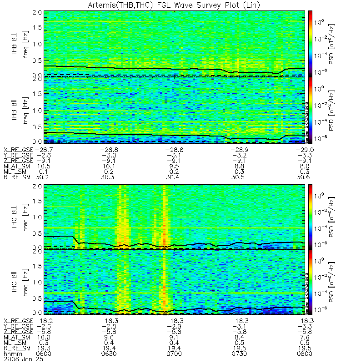The height and width of the screenshot is (364, 341).
Task: Click the MLAT_SM value '8.8'
Action: 239,167
